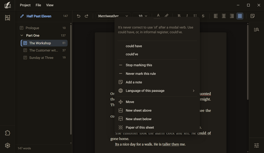The height and width of the screenshot is (153, 264).
Task: Select the highlighter pen icon
Action: pyautogui.click(x=166, y=15)
